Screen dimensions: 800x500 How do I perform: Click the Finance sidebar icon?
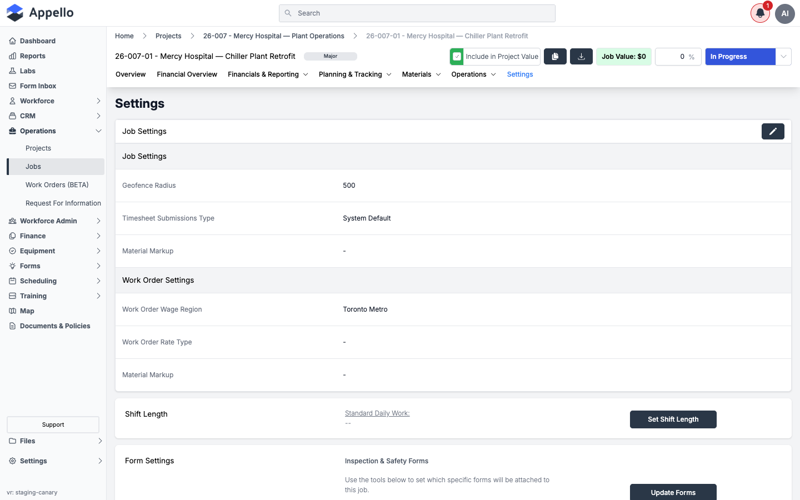point(12,236)
